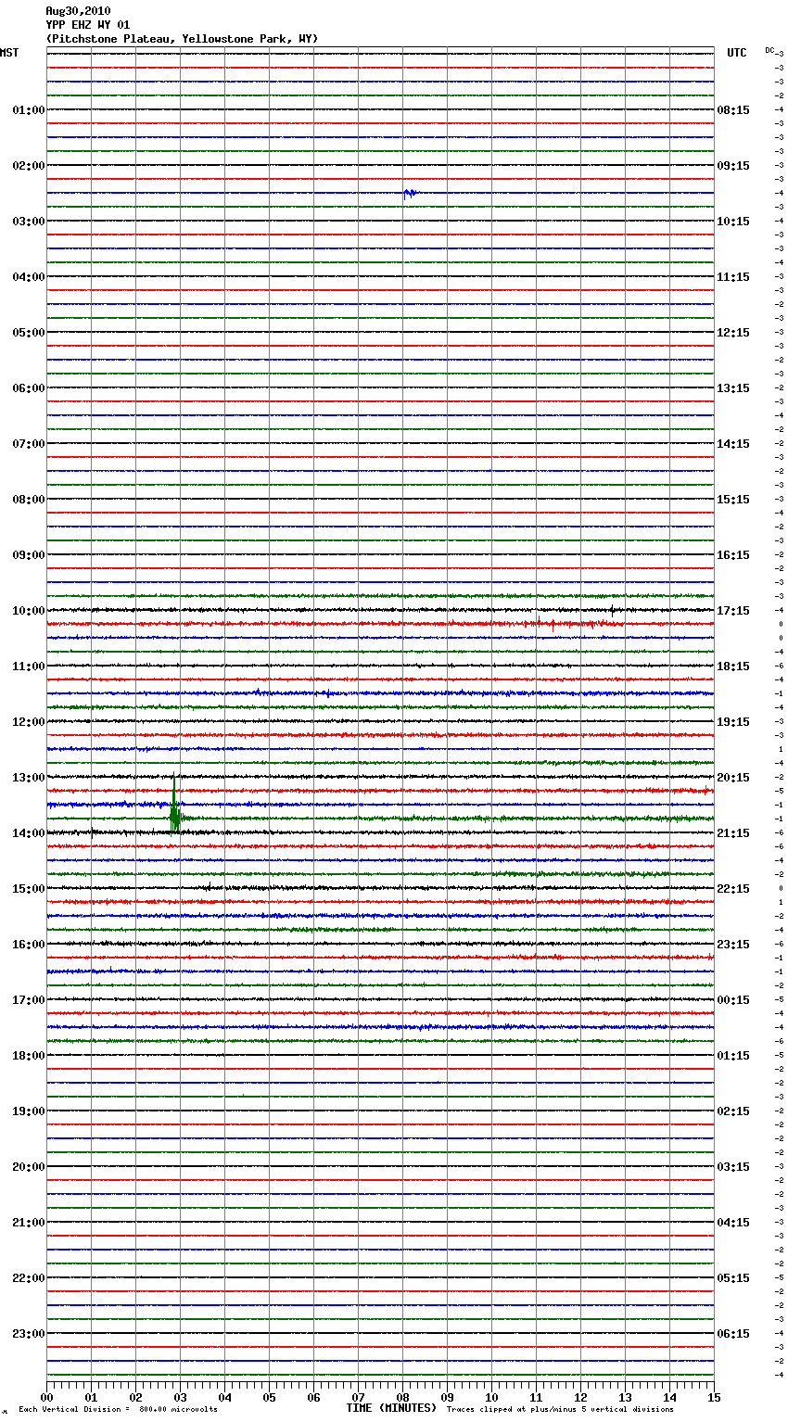Click the 12:15 UTC time label

point(733,333)
